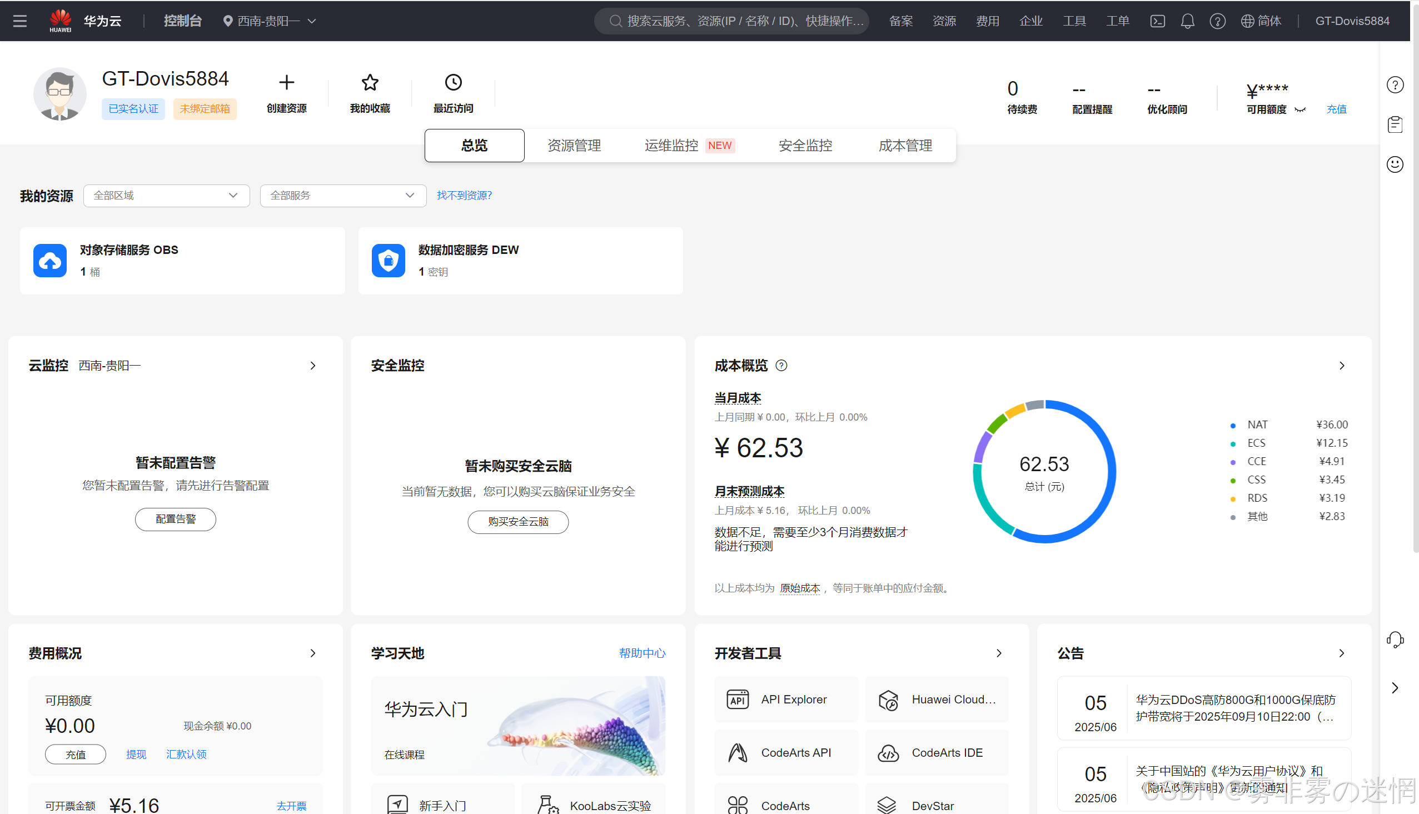
Task: Toggle available credit visibility eye icon
Action: point(1301,109)
